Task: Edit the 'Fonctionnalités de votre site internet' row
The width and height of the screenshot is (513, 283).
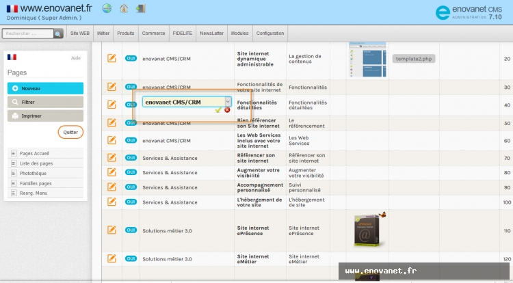Action: coord(111,87)
